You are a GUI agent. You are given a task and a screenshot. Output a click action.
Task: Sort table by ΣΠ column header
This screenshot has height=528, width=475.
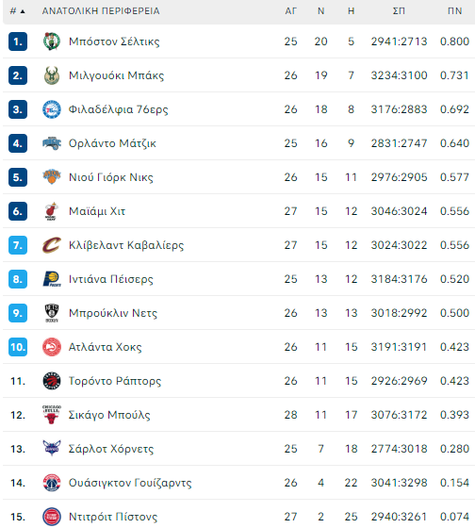click(x=399, y=11)
